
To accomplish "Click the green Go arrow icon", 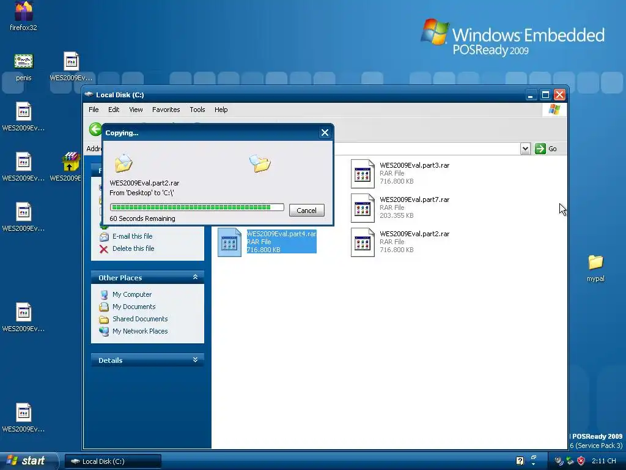I will coord(540,149).
